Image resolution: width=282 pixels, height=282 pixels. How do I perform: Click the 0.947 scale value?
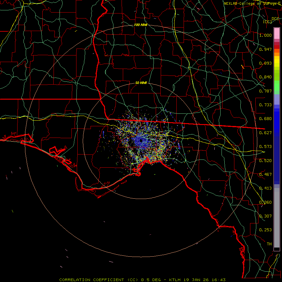[x=265, y=49]
